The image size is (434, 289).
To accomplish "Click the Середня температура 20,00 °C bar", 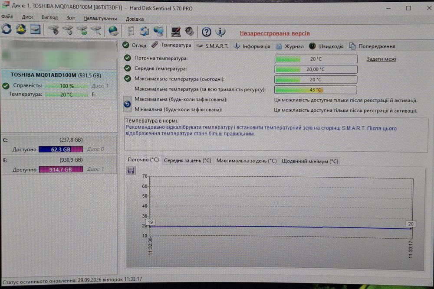I will [x=316, y=69].
